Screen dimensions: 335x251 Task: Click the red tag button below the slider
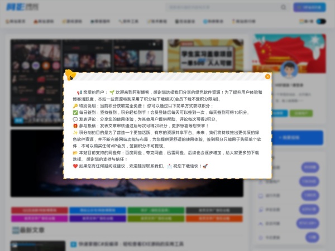[38, 211]
